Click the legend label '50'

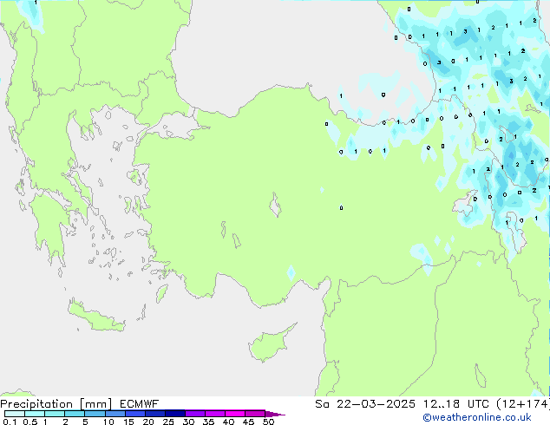268,422
